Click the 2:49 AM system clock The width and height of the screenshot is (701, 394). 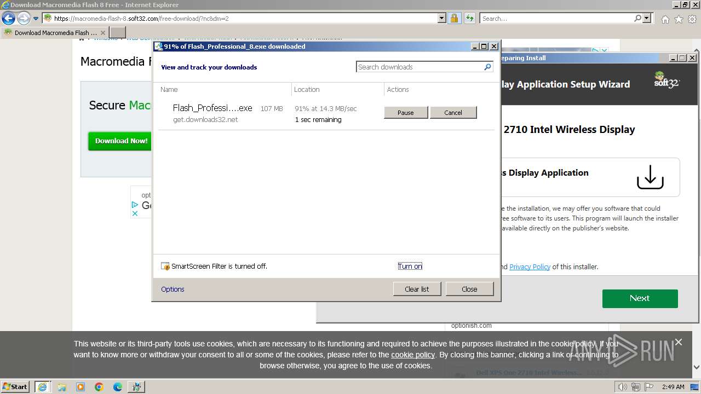(673, 386)
